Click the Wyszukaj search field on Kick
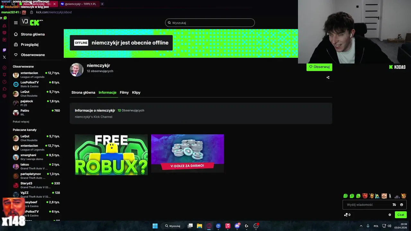Screen dimensions: 411x231 [210, 23]
